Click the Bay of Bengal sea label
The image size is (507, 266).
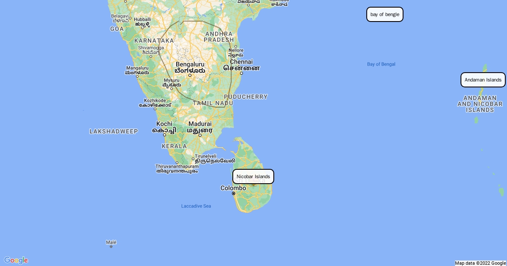click(x=381, y=64)
